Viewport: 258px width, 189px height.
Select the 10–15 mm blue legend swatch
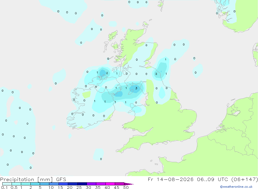pos(54,184)
